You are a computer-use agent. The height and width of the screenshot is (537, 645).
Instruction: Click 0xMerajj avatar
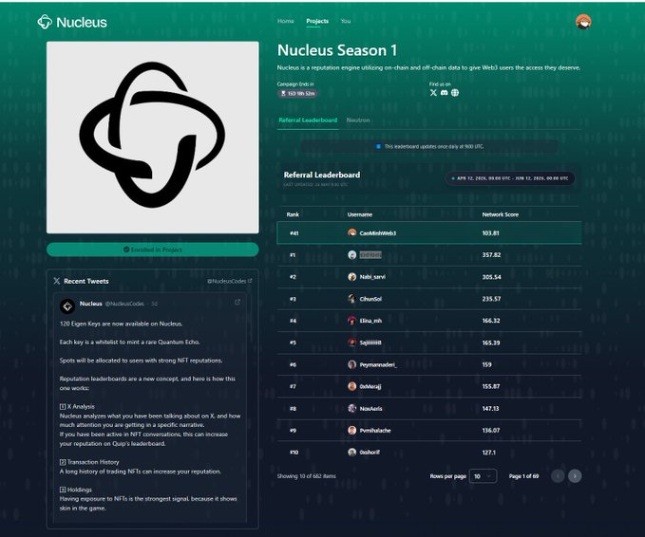click(x=351, y=386)
